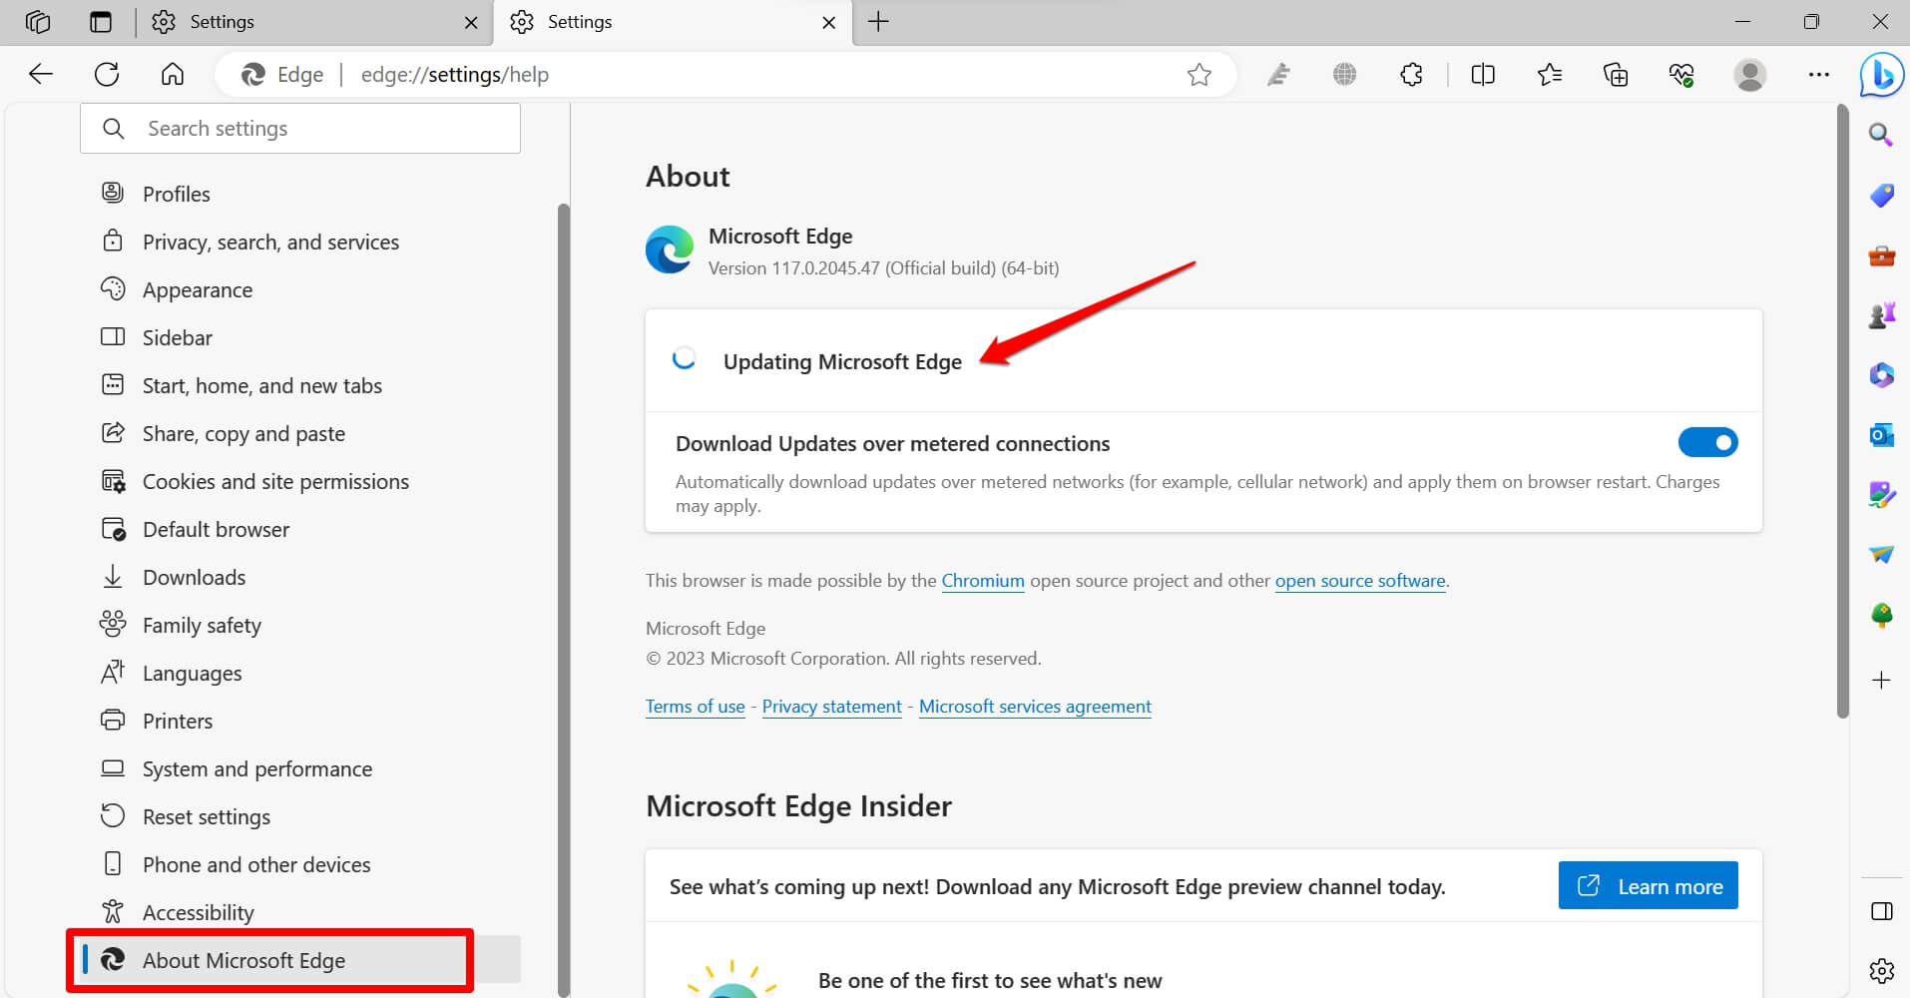Open the Collections icon in the toolbar
The image size is (1910, 998).
[1616, 74]
